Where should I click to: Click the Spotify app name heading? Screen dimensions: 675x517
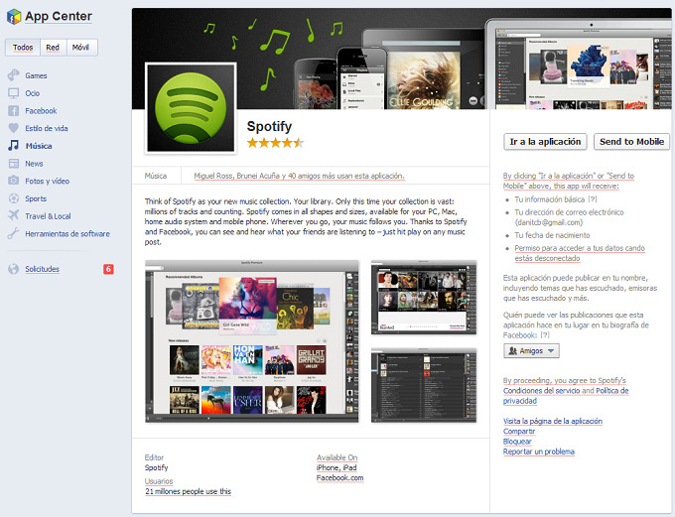[x=269, y=126]
